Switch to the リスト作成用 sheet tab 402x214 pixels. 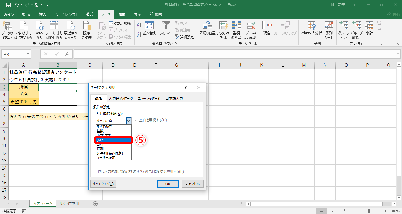click(69, 203)
